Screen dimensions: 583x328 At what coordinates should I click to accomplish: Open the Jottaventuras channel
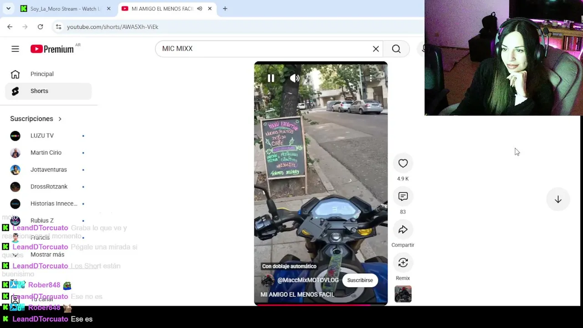point(49,169)
